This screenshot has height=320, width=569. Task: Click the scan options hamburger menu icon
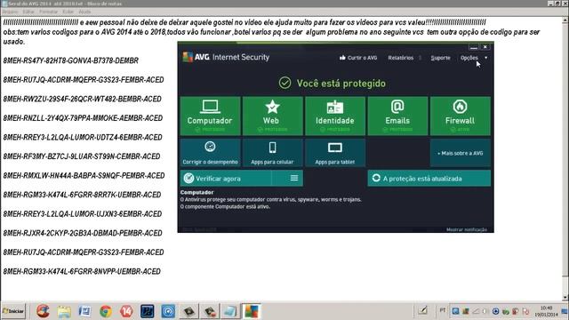click(x=294, y=178)
